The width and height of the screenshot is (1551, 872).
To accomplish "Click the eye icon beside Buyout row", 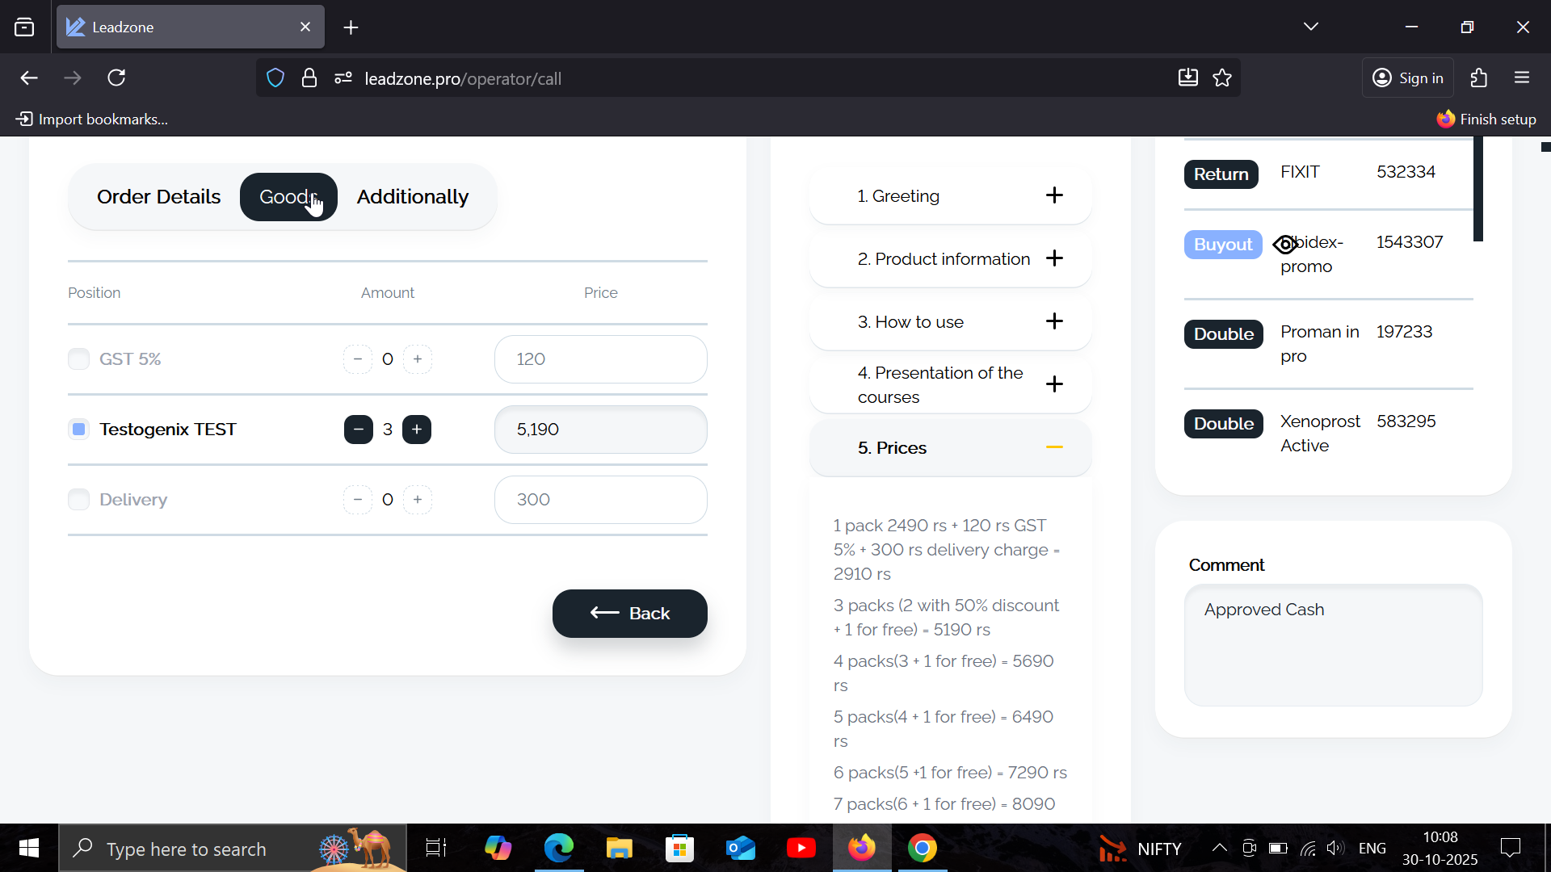I will [1285, 244].
